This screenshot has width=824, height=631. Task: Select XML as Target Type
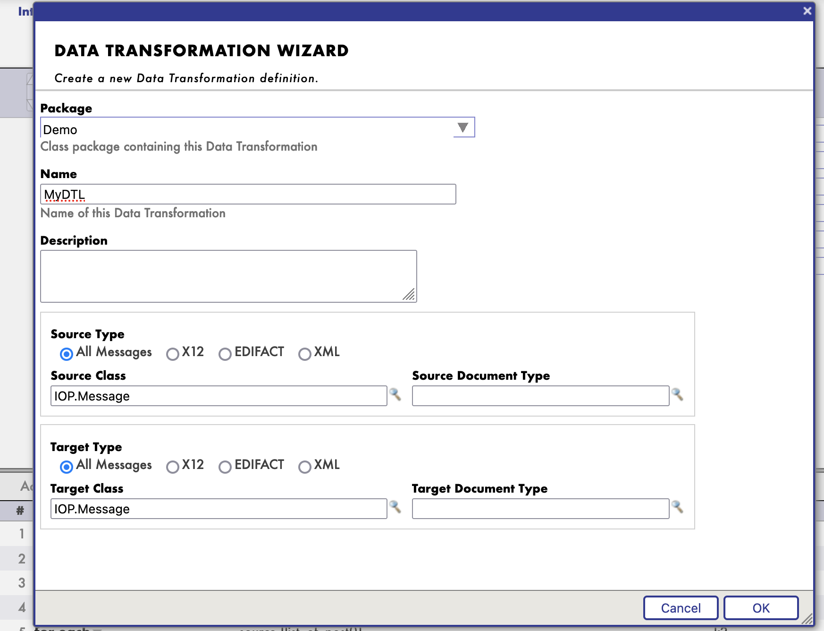tap(305, 467)
